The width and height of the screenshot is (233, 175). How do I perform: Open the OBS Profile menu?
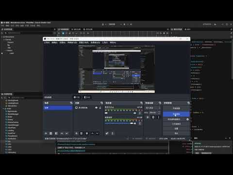(84, 42)
